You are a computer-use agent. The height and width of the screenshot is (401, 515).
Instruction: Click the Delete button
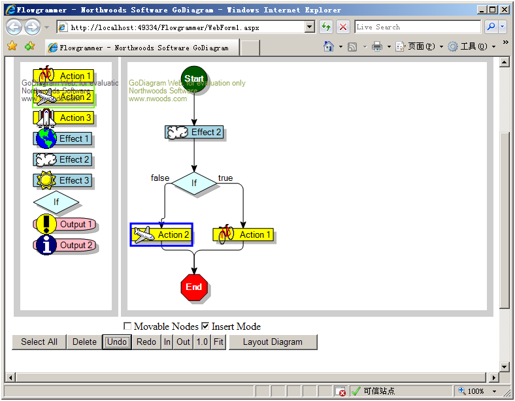click(x=84, y=342)
